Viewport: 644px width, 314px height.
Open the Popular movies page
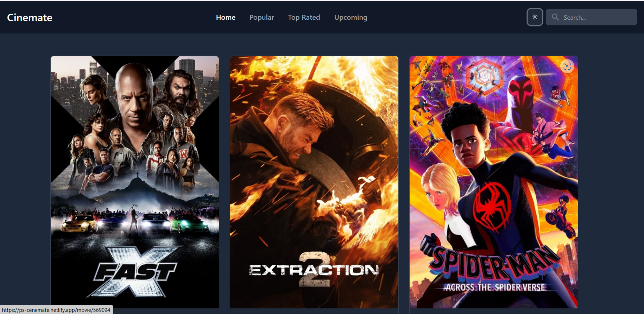pos(261,17)
